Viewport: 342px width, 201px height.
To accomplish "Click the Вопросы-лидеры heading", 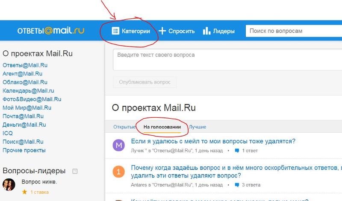I will click(34, 171).
